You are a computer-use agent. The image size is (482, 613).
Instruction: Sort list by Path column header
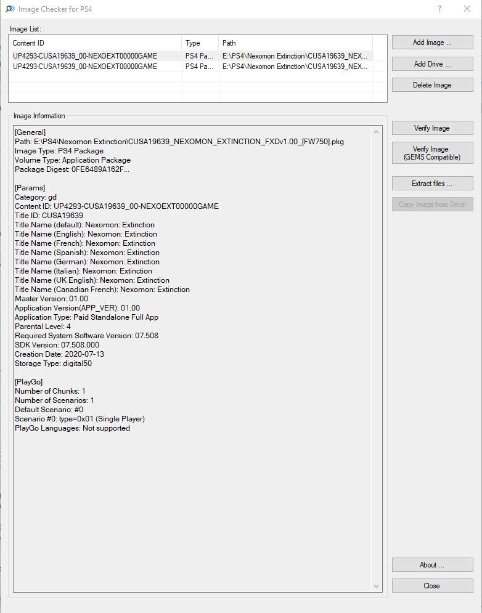[x=295, y=43]
